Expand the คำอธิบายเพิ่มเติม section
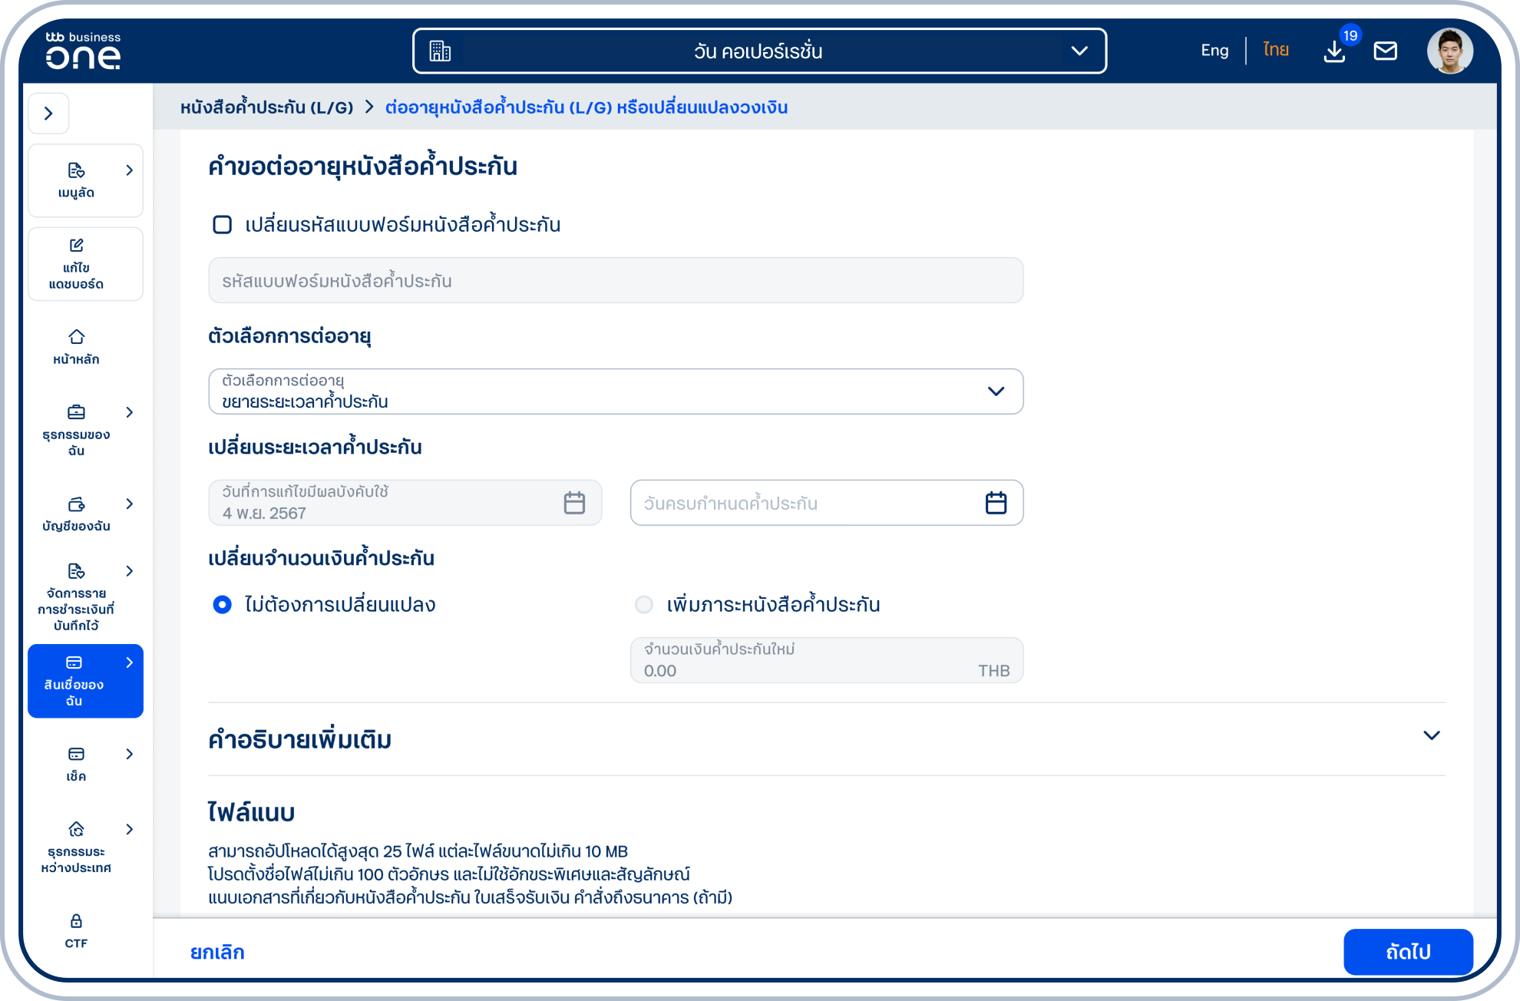1520x1001 pixels. click(1431, 735)
